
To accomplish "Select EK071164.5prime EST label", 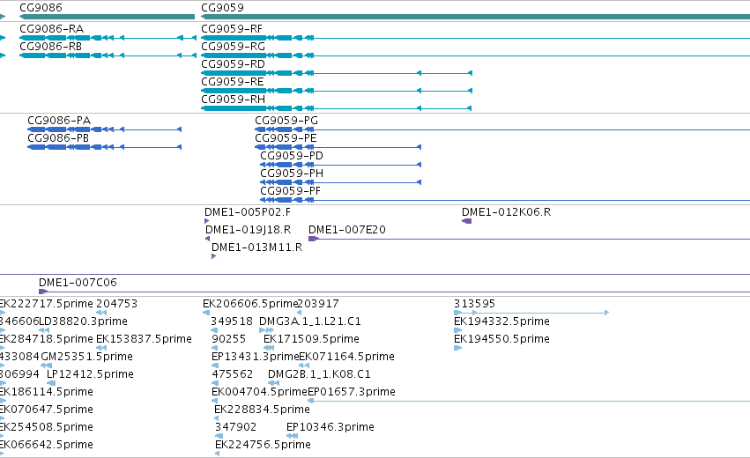I will pyautogui.click(x=346, y=357).
